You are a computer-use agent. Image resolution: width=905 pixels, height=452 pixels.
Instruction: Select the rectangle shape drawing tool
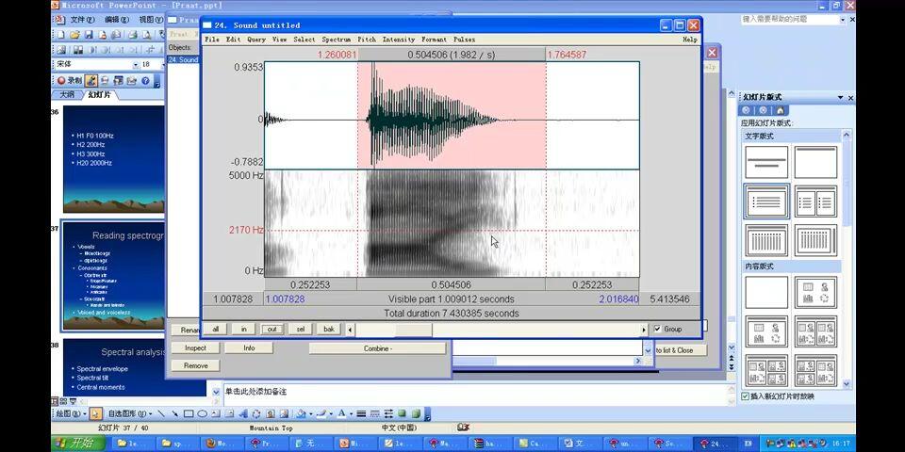pos(189,413)
